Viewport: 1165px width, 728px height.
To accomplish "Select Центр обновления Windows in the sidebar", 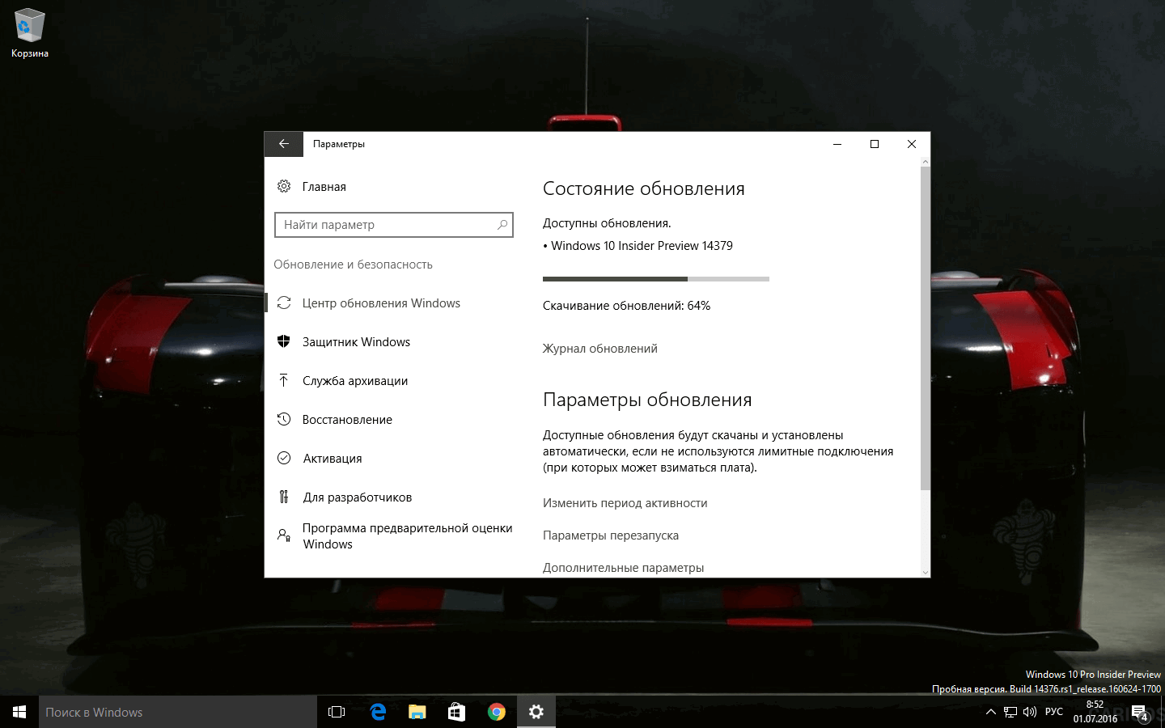I will tap(381, 303).
